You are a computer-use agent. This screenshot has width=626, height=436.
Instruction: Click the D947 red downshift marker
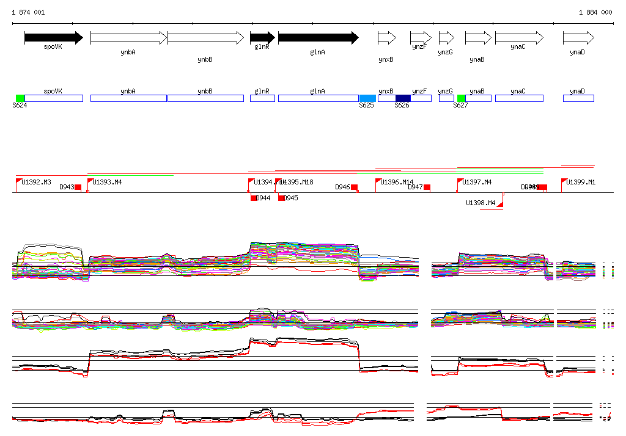coord(427,187)
